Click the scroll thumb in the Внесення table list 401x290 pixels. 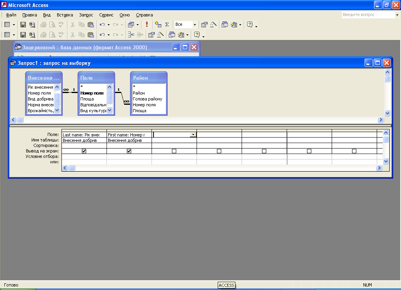click(57, 100)
